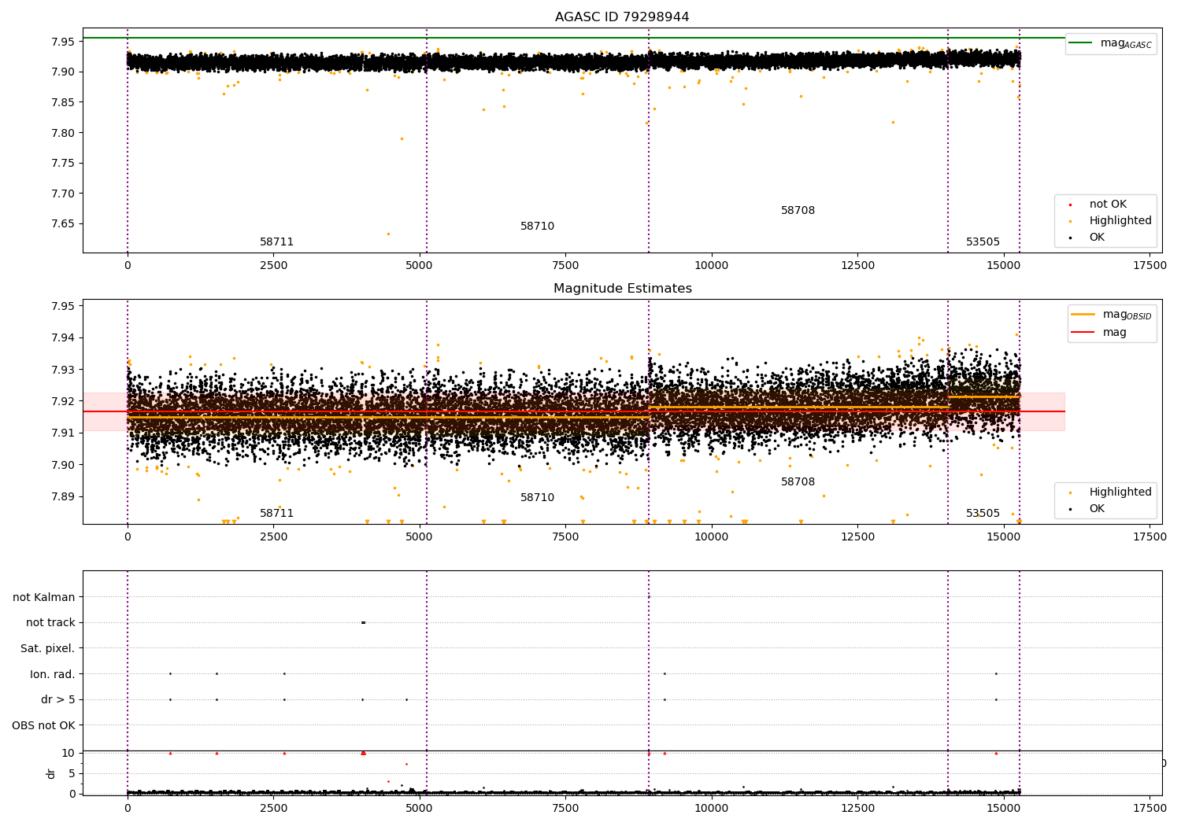
Task: Click the 10000 x-tick on middle plot
Action: pyautogui.click(x=711, y=537)
